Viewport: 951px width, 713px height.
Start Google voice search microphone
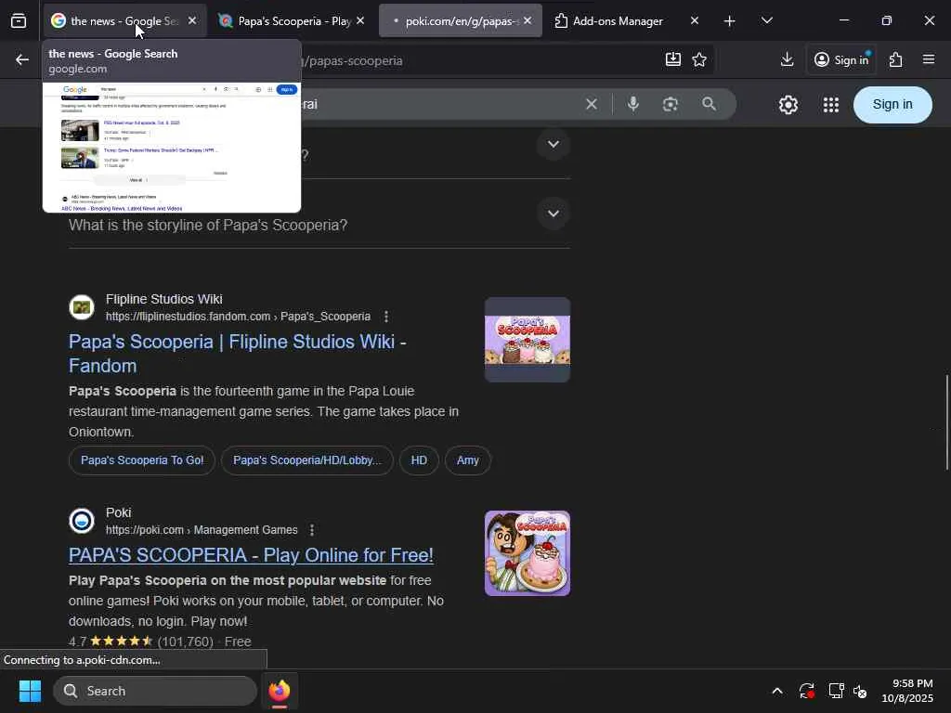tap(633, 104)
